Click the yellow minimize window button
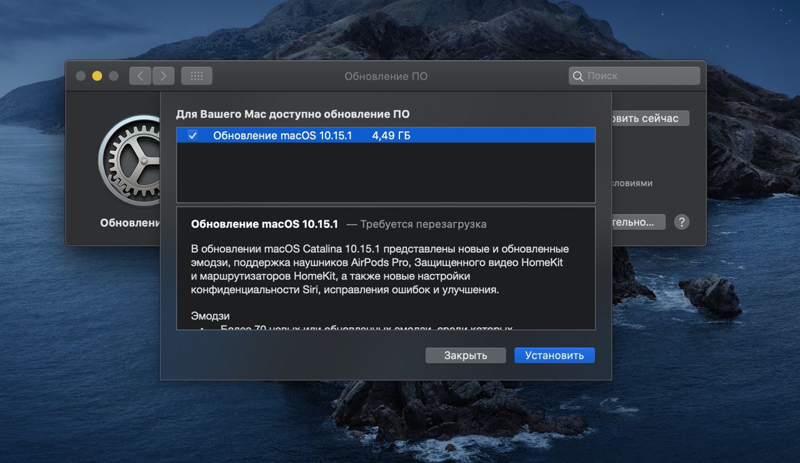 click(x=97, y=76)
